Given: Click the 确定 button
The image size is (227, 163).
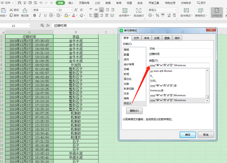Looking at the screenshot, I should (x=188, y=135).
